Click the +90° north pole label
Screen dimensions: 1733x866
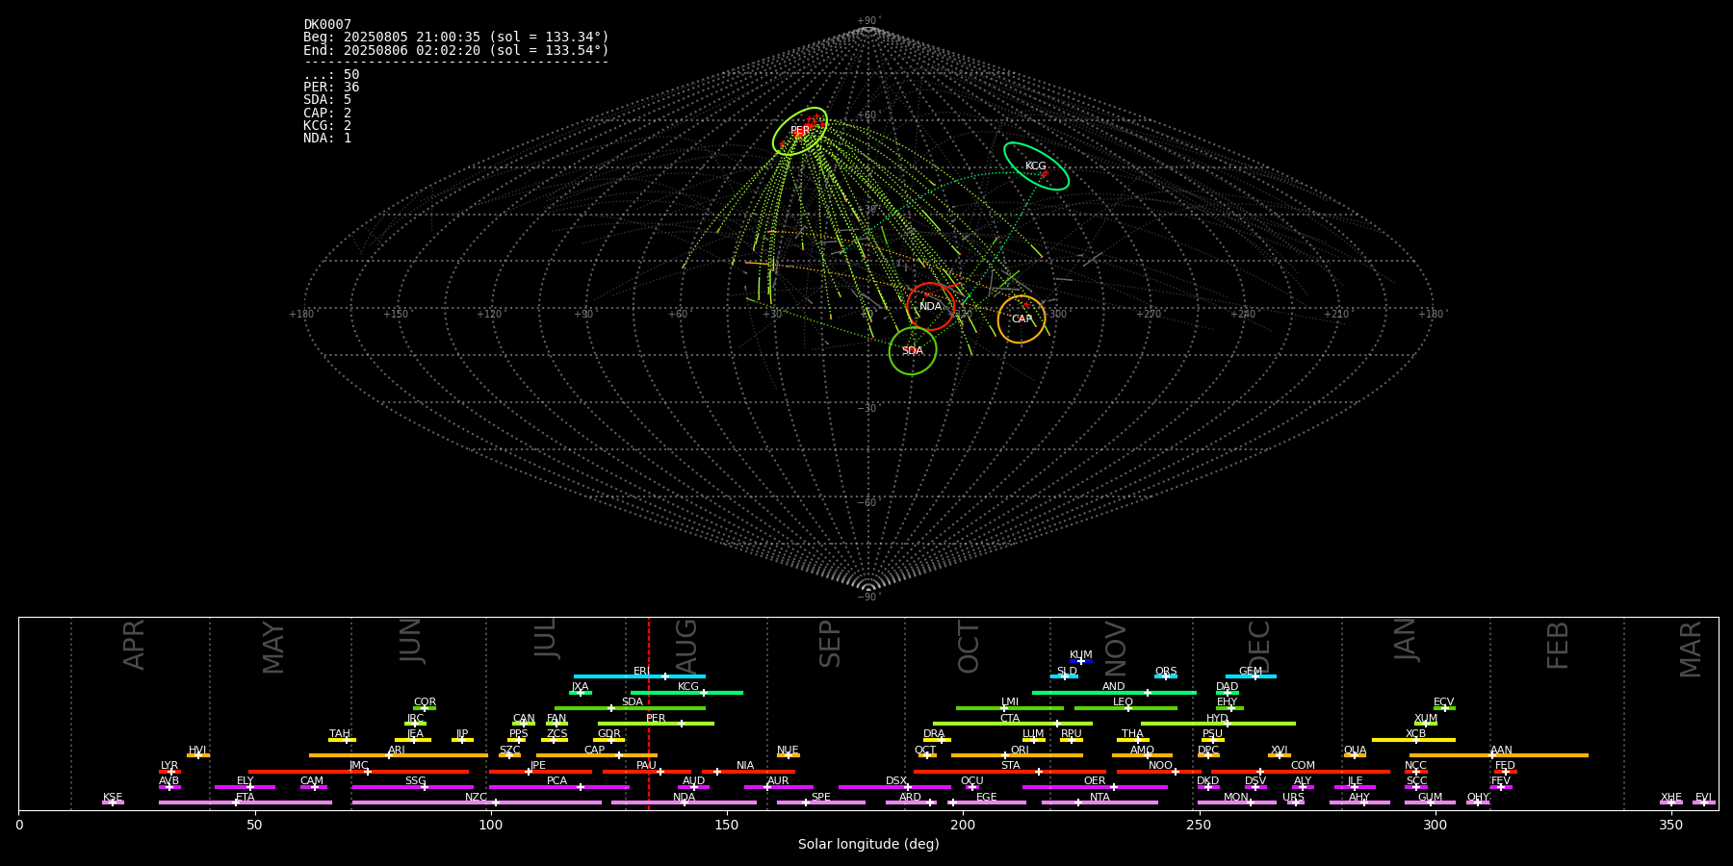(x=868, y=21)
